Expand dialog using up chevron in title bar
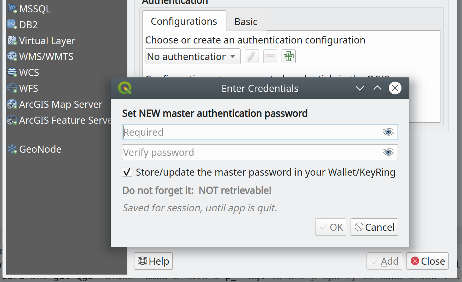The image size is (462, 282). (377, 88)
